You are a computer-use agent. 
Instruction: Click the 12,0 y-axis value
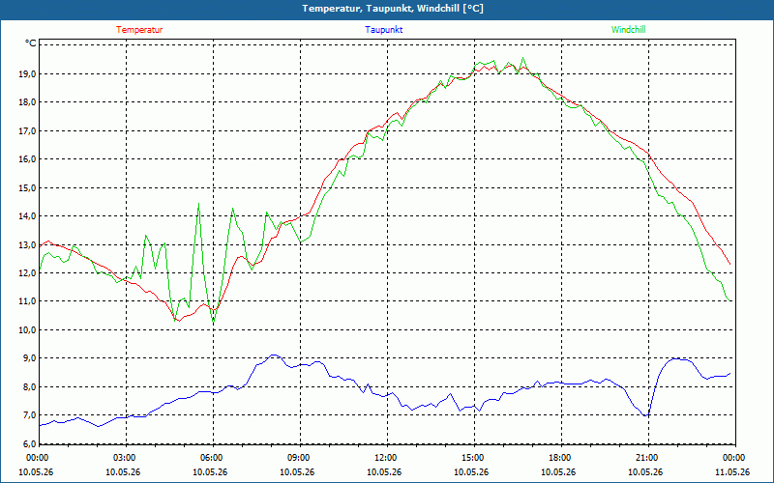coord(28,273)
